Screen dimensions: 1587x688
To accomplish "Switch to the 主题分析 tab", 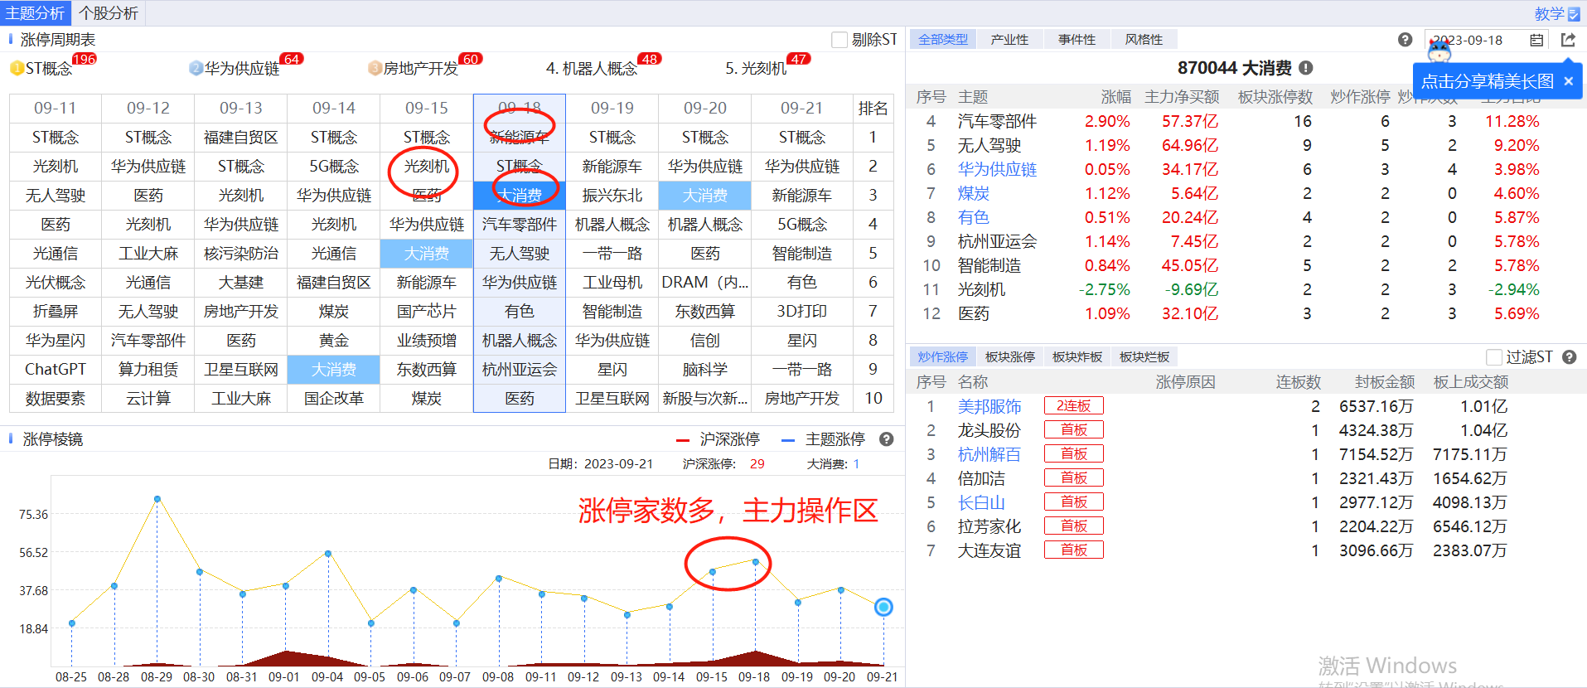I will click(35, 13).
